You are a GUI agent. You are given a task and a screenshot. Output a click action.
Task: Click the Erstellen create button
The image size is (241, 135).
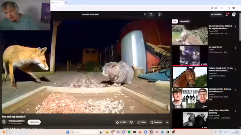216,14
